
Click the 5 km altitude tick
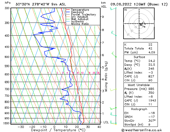(103, 67)
